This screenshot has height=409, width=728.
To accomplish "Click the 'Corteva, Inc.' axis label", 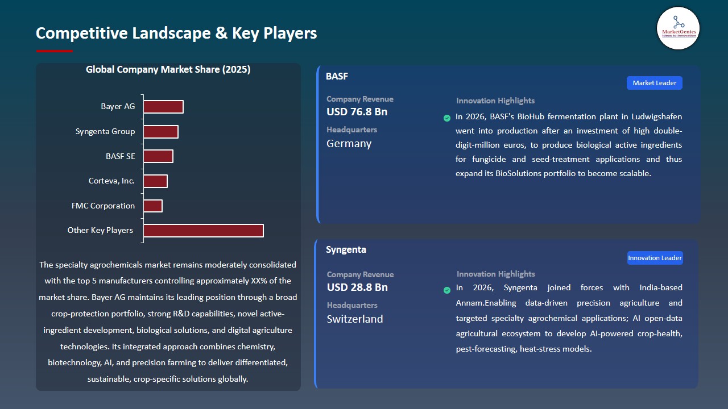I will pyautogui.click(x=111, y=181).
